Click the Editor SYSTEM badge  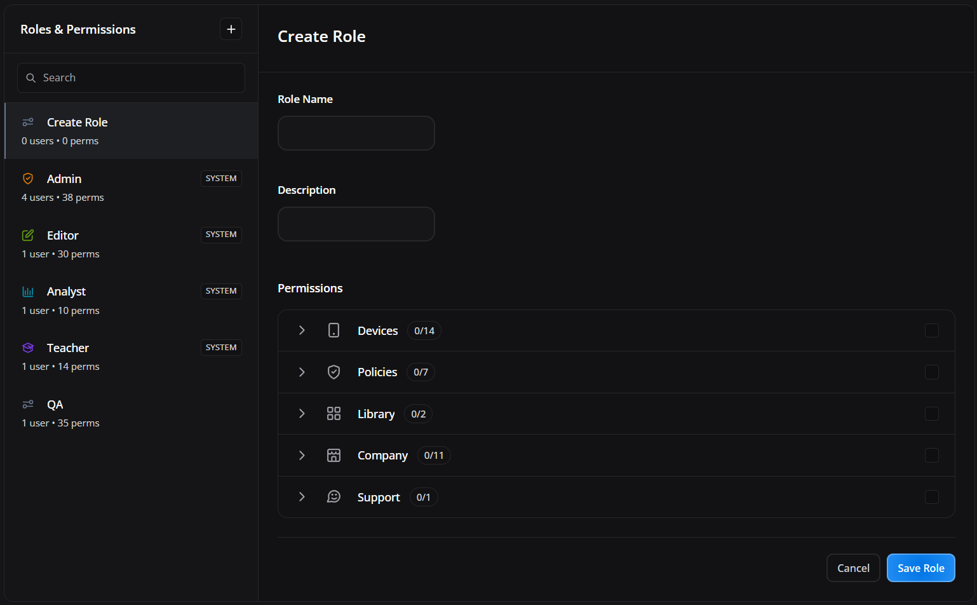coord(221,235)
